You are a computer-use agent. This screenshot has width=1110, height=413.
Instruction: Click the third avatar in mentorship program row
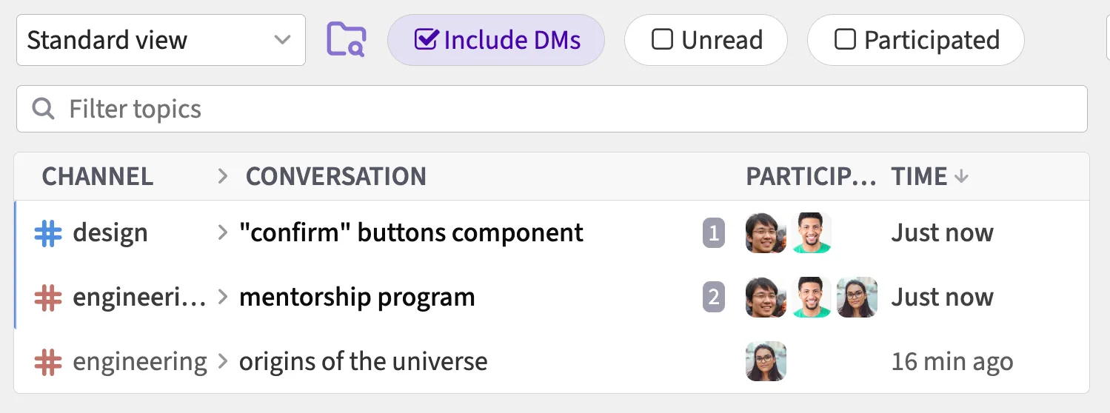point(857,298)
